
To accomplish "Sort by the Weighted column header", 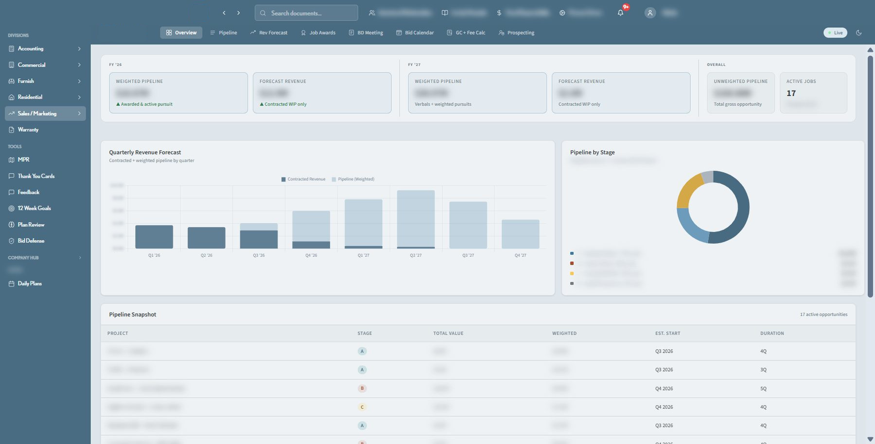I will point(564,333).
